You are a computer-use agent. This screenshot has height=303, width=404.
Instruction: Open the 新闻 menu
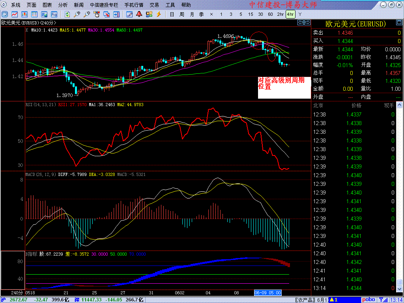[79, 5]
